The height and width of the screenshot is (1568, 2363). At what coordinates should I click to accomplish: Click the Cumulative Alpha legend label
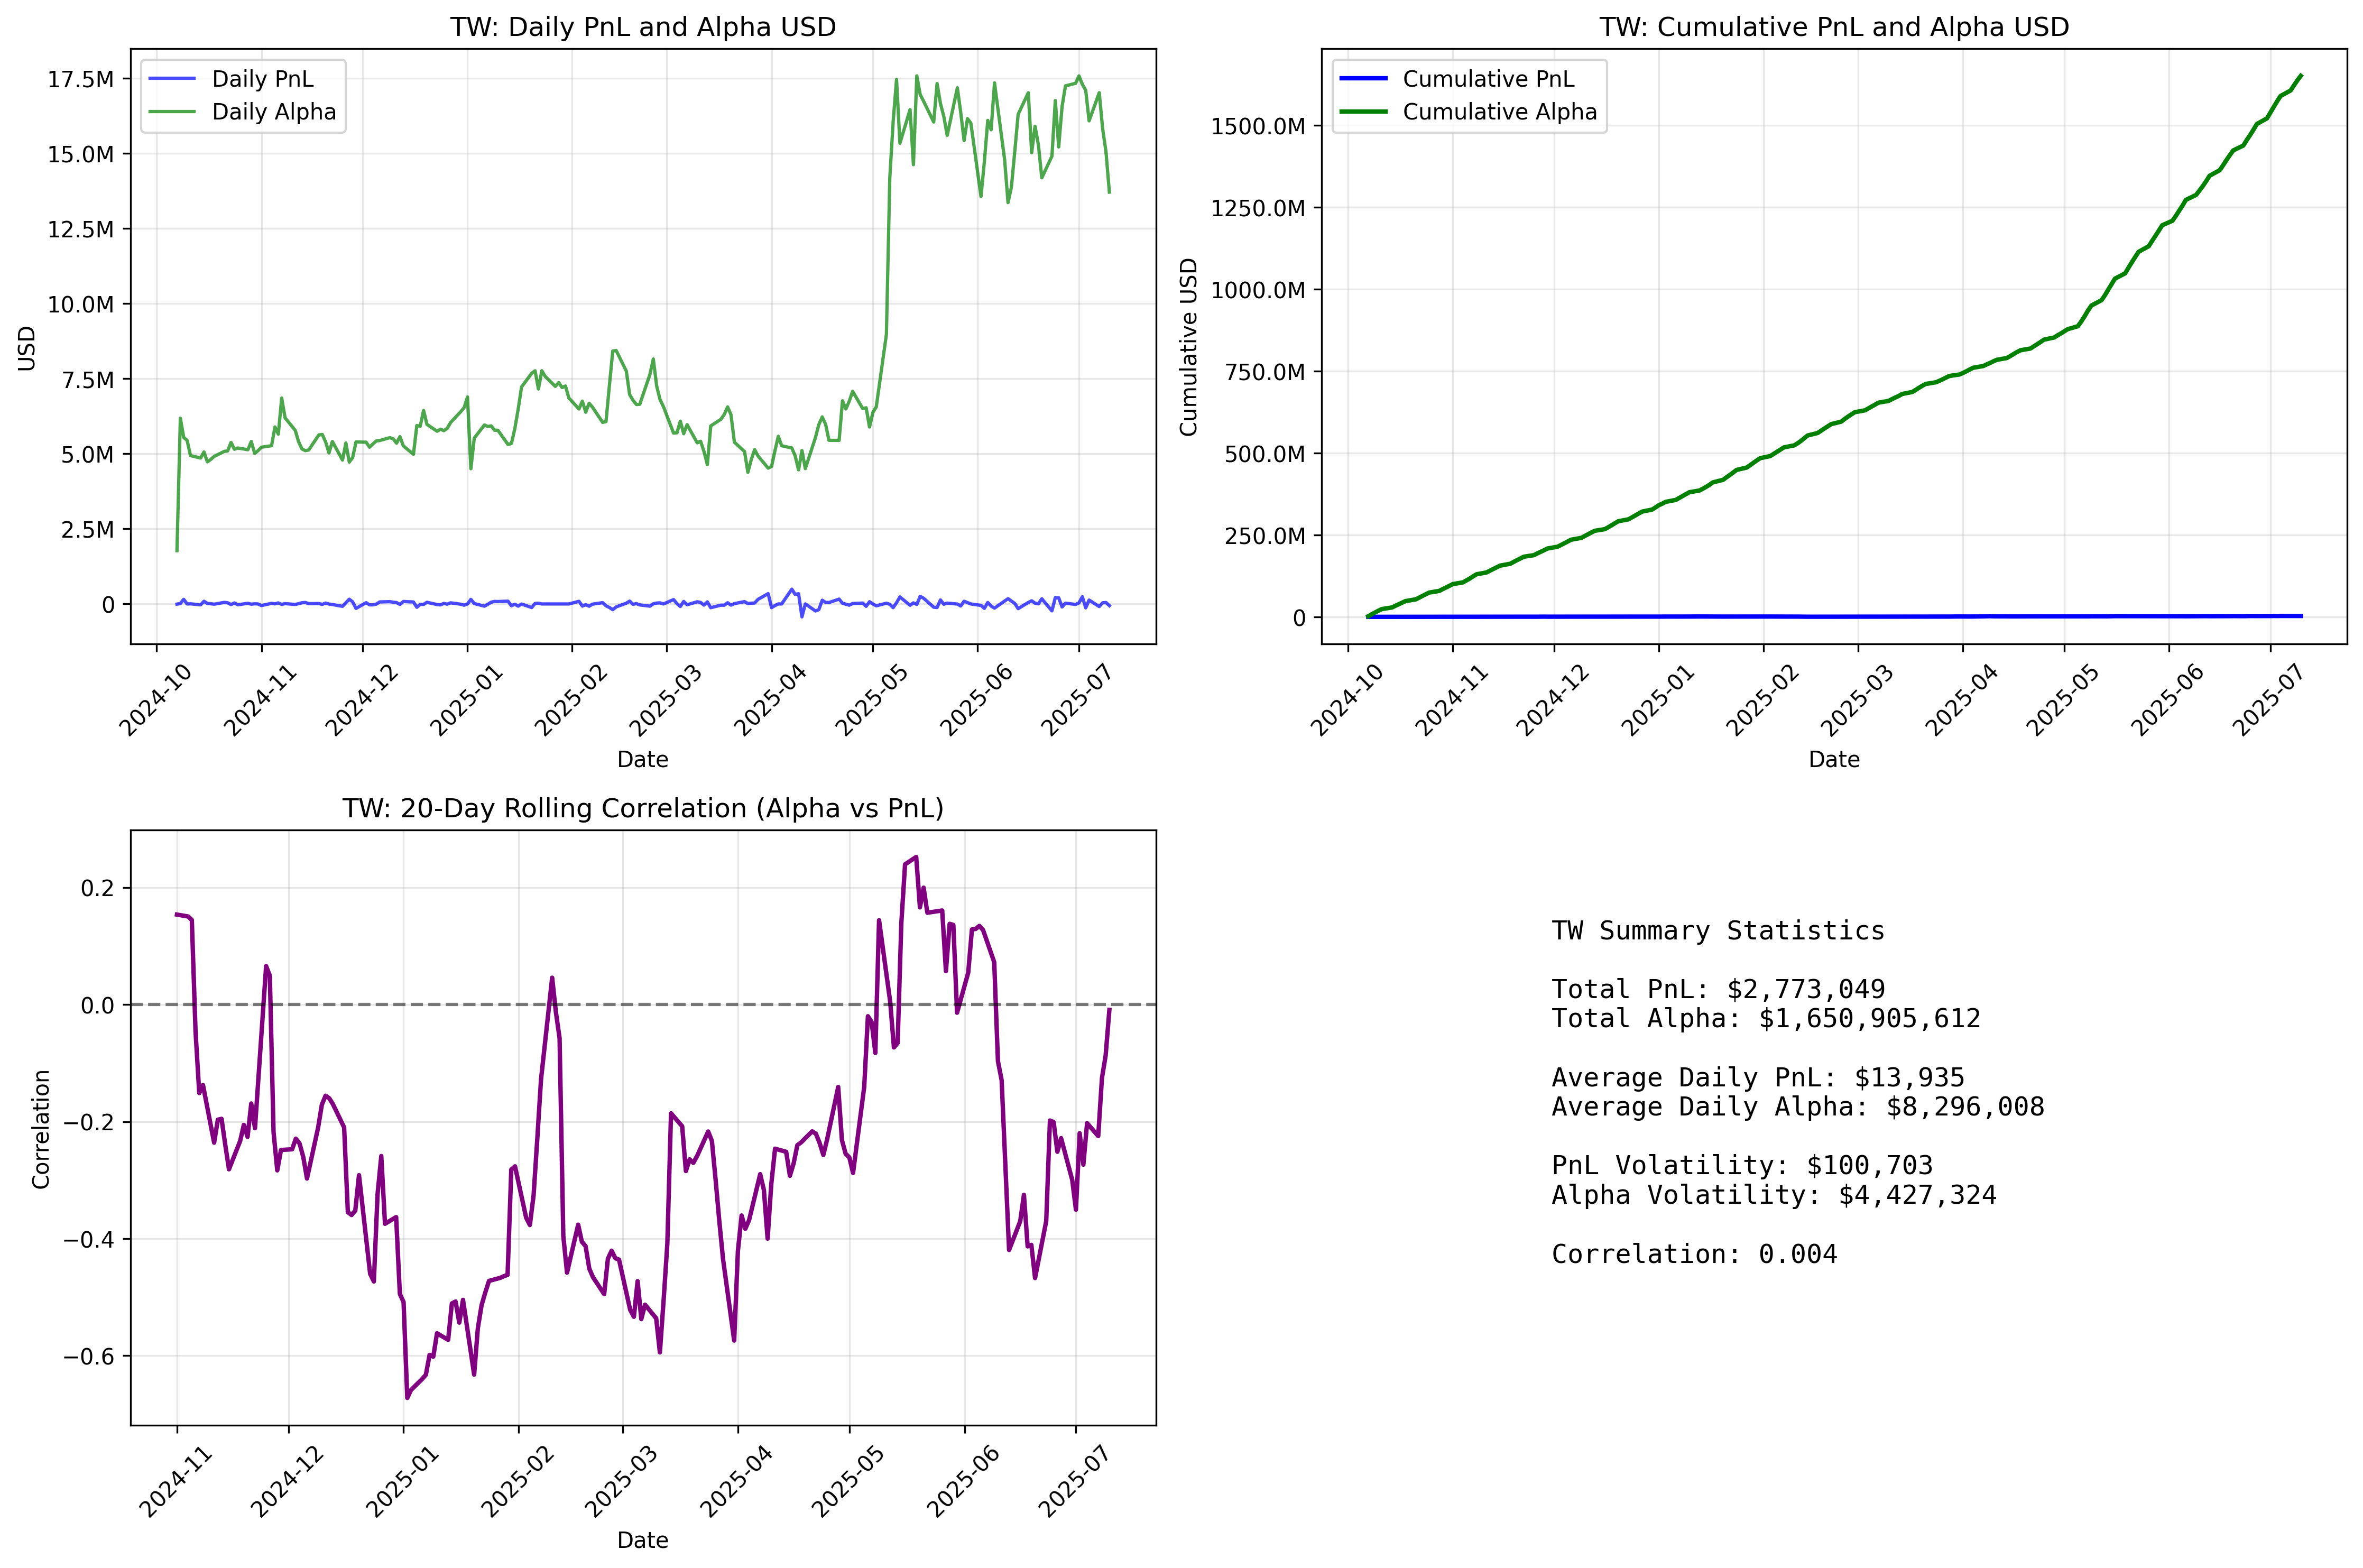1499,112
